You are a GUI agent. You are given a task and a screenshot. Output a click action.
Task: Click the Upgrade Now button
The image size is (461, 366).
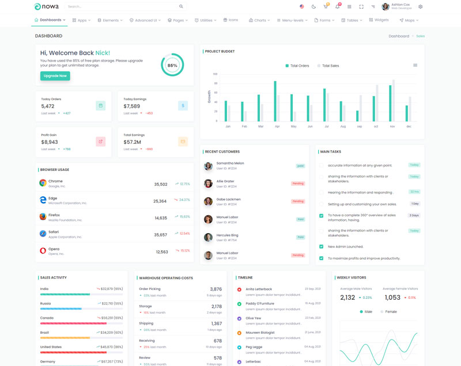(x=55, y=76)
